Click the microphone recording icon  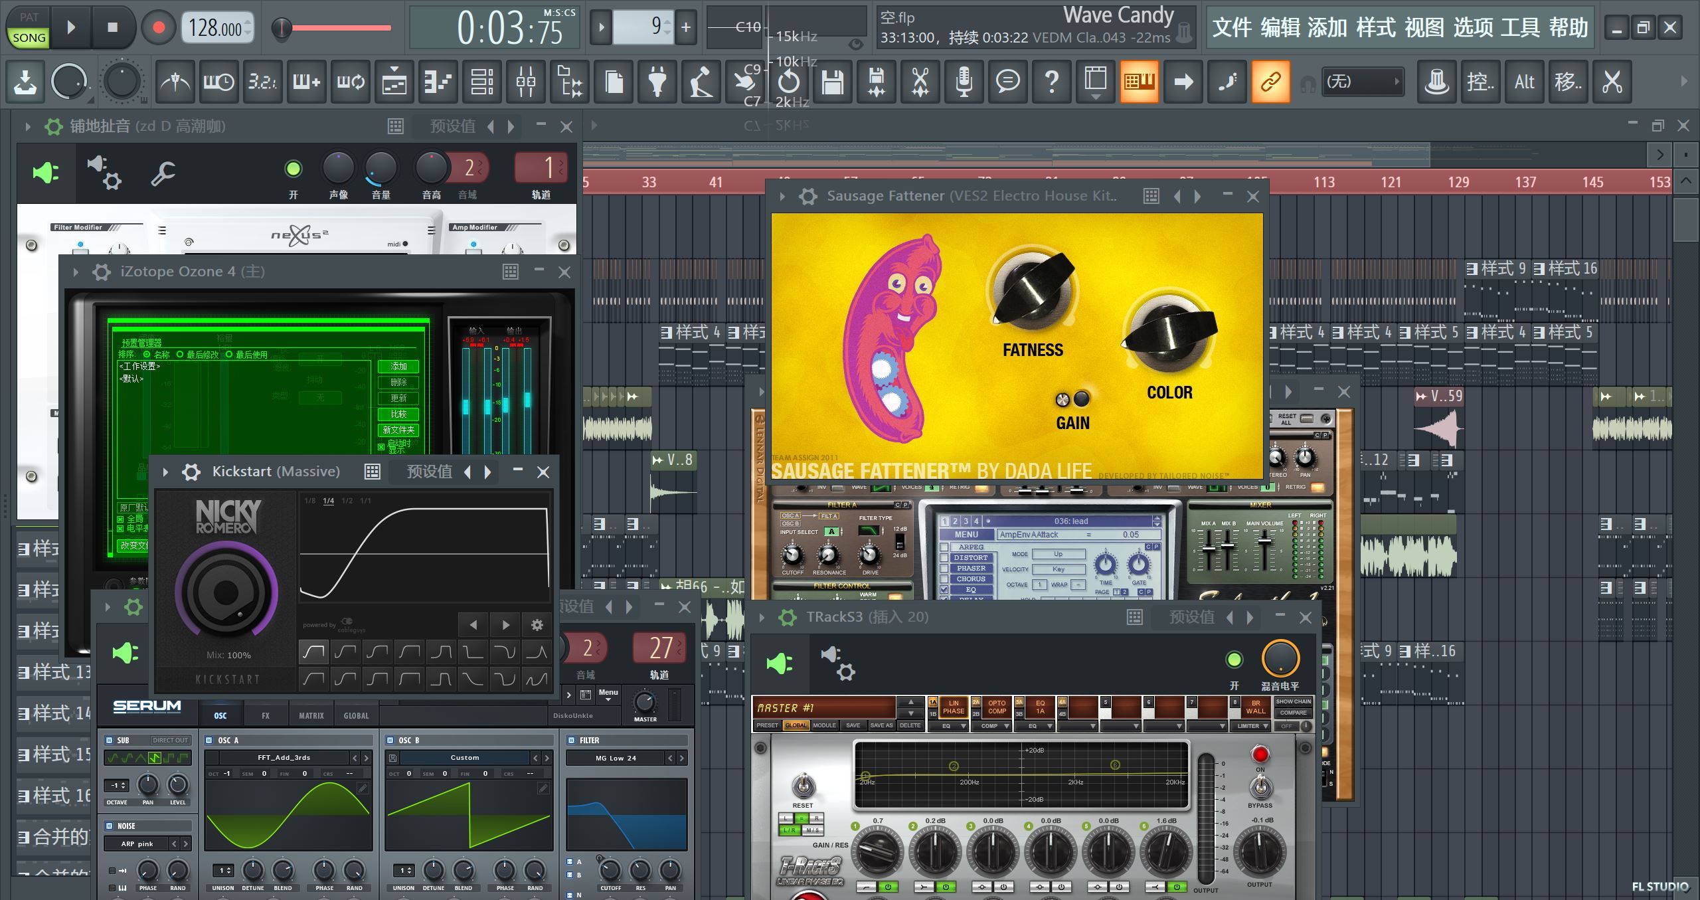pyautogui.click(x=964, y=82)
